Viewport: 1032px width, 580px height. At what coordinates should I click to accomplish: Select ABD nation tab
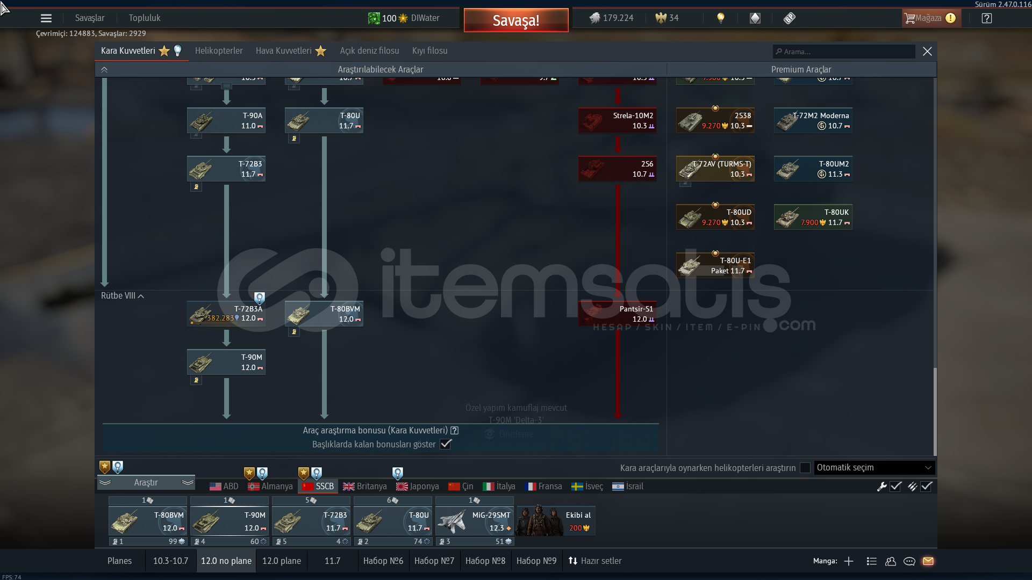click(x=224, y=487)
